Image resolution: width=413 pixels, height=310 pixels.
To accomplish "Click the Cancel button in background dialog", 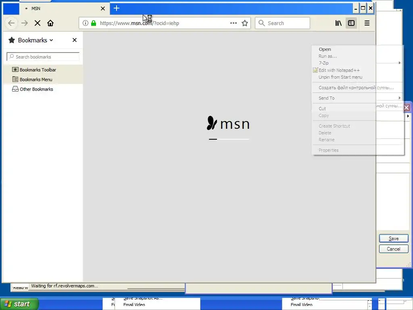I will [x=394, y=249].
